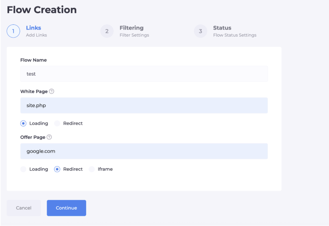Image resolution: width=329 pixels, height=226 pixels.
Task: Click the step 3 circle icon
Action: click(200, 31)
